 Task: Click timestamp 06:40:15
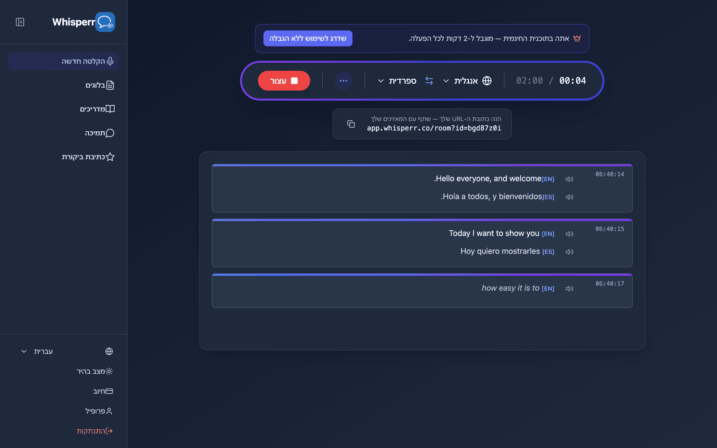pyautogui.click(x=609, y=229)
